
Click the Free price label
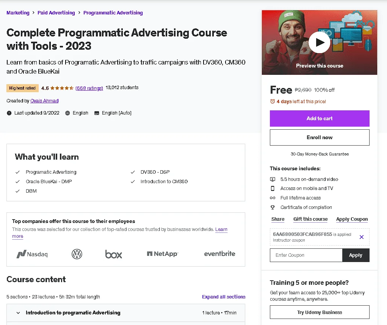[281, 90]
